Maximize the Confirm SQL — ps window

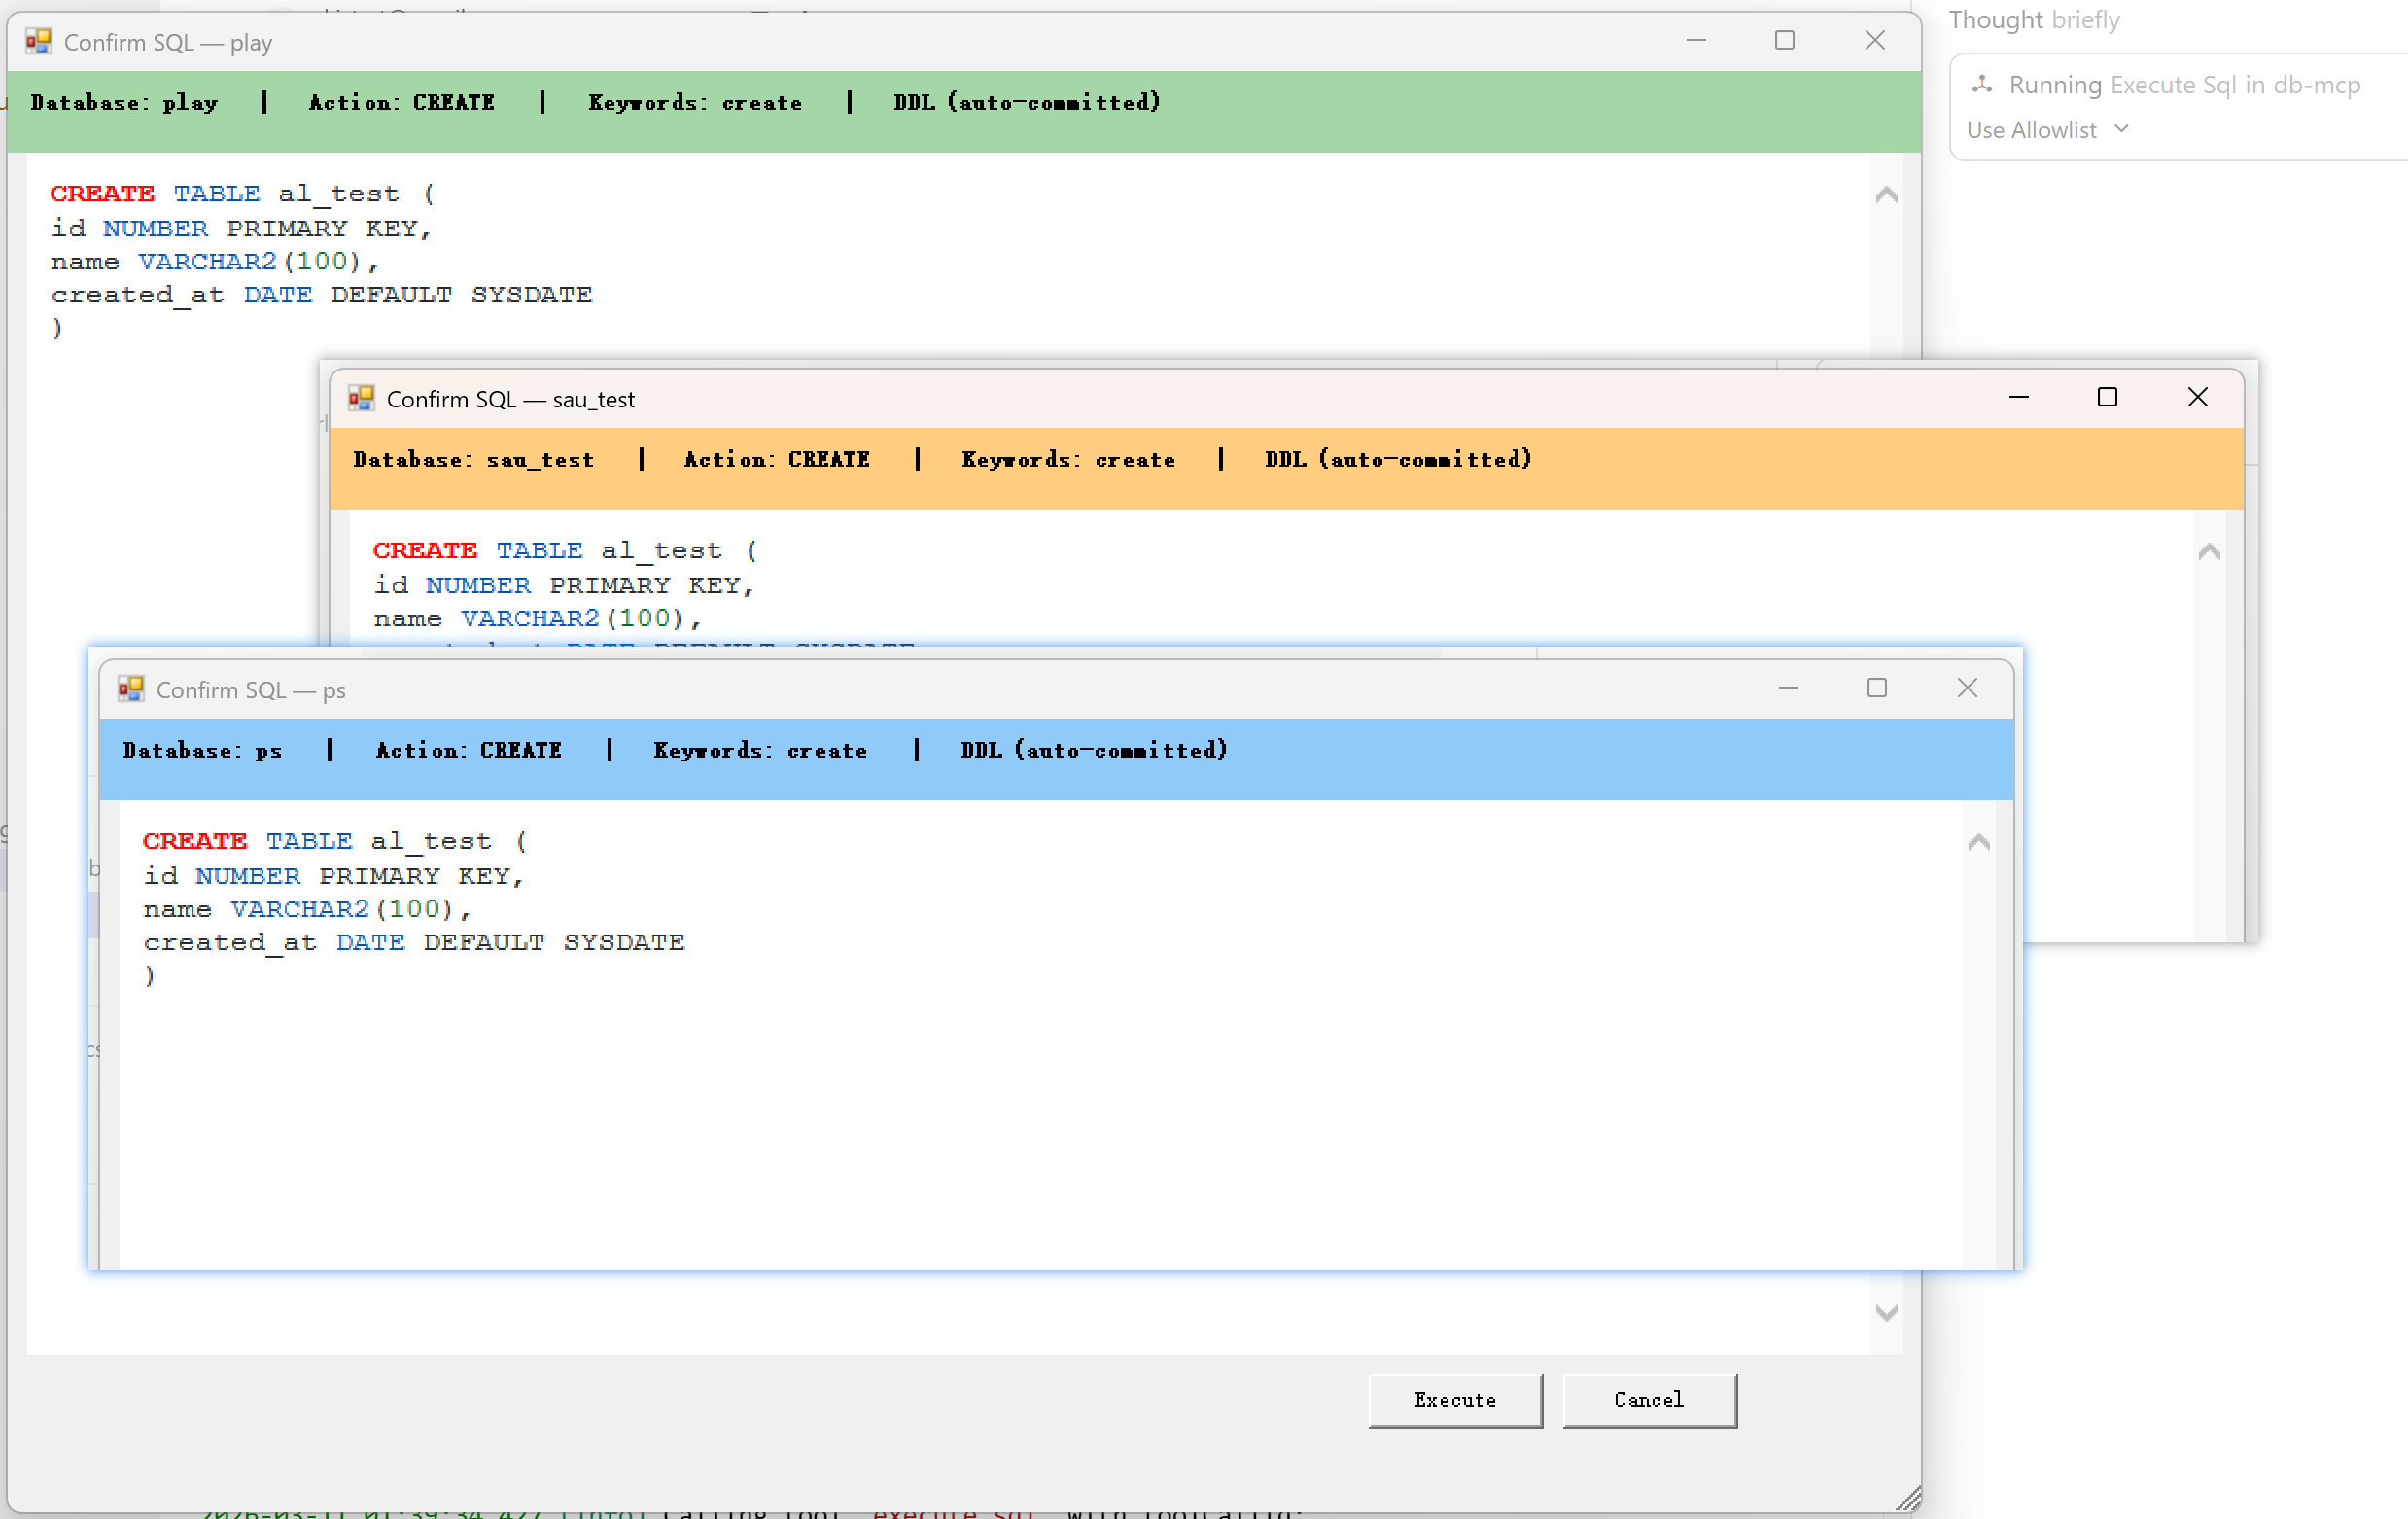coord(1876,689)
